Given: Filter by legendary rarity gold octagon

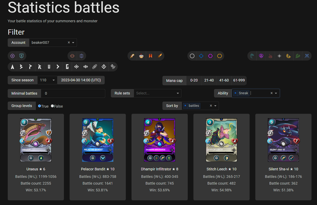Looking at the screenshot, I should click(x=220, y=56).
